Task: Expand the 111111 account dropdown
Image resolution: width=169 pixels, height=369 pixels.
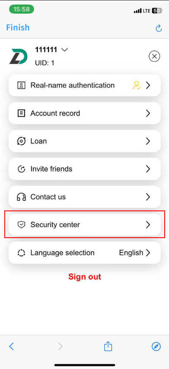Action: (x=64, y=50)
